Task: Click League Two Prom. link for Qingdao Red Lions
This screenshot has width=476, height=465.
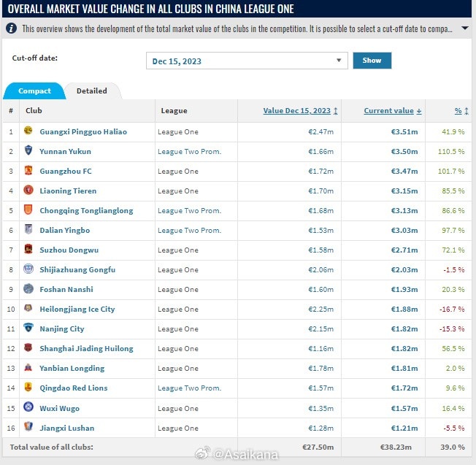Action: (x=189, y=388)
